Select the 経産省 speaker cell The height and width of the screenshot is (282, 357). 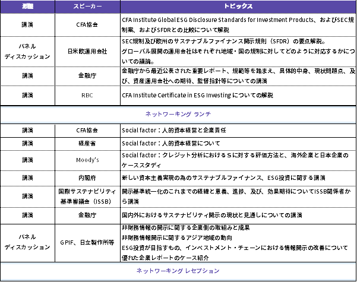point(87,144)
